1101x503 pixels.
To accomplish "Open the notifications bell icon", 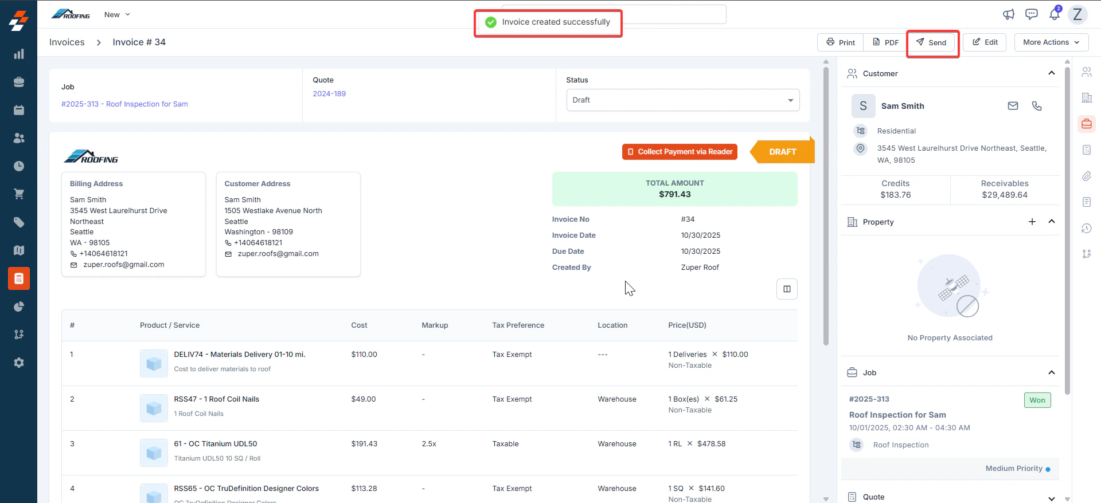I will [1055, 14].
